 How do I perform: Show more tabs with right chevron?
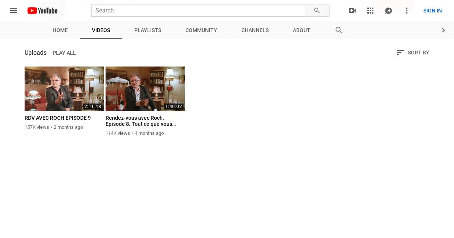[443, 30]
